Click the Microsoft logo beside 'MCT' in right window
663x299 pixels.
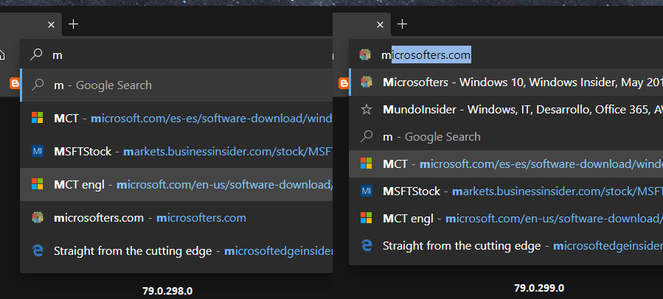pos(367,163)
